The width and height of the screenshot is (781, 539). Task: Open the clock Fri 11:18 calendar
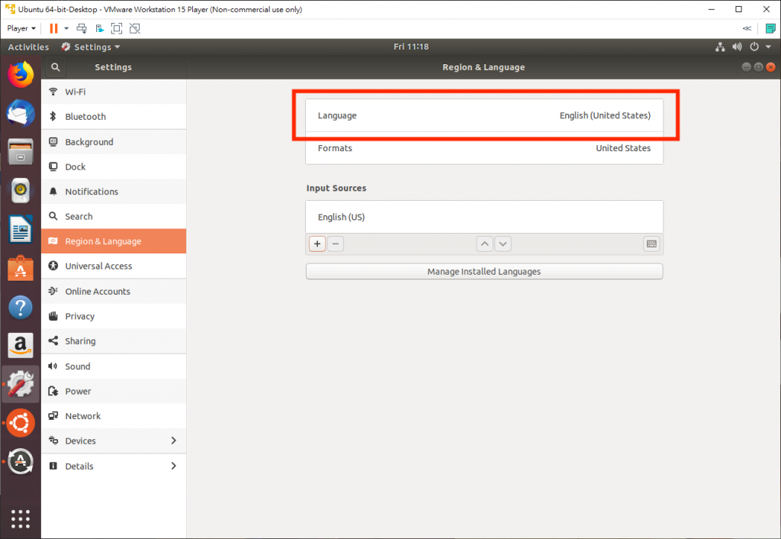411,47
